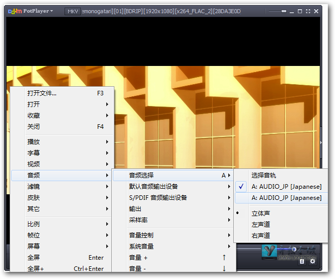Click the volume down arrow icon

224,268
